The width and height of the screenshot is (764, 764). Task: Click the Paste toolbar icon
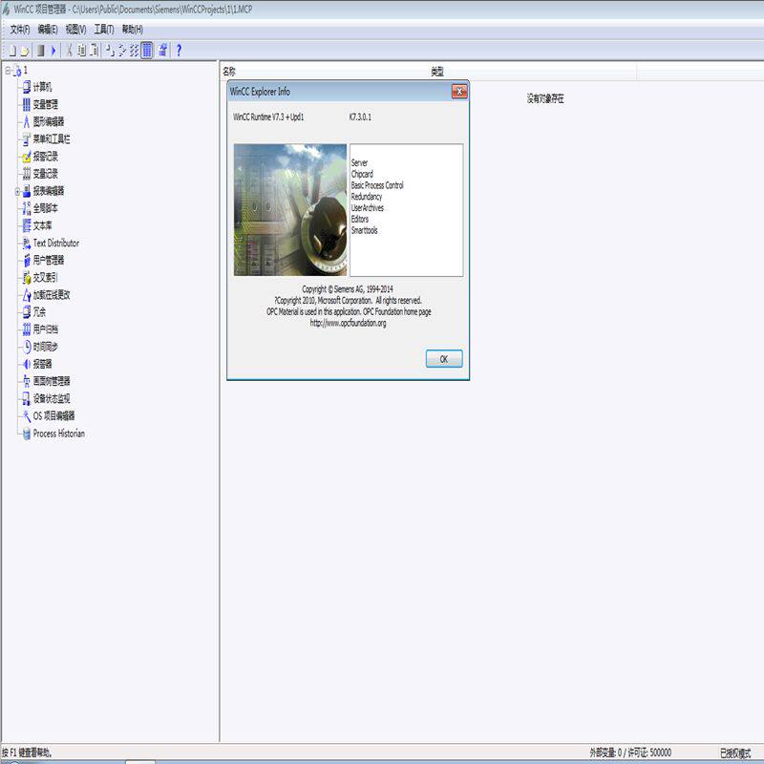(x=94, y=51)
